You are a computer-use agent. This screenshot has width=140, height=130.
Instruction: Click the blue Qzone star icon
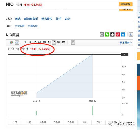click(x=123, y=34)
